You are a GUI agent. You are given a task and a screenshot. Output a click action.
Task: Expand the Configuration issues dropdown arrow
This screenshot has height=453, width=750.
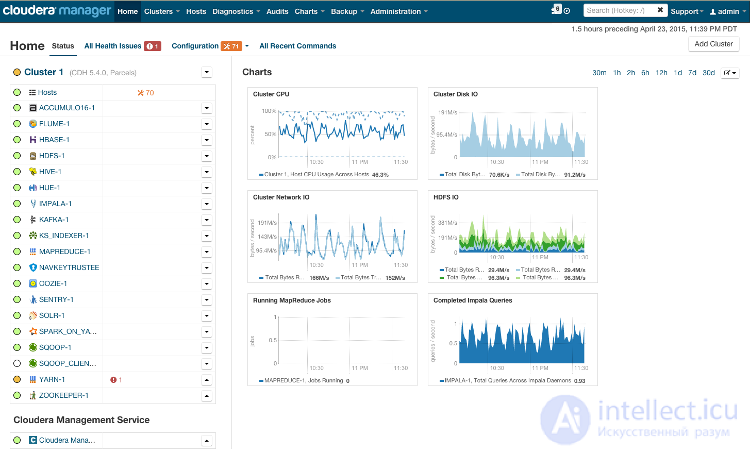(x=247, y=46)
